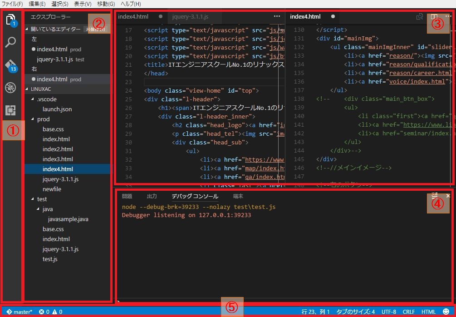Change encoding via UTF-8 in status bar

tap(389, 312)
